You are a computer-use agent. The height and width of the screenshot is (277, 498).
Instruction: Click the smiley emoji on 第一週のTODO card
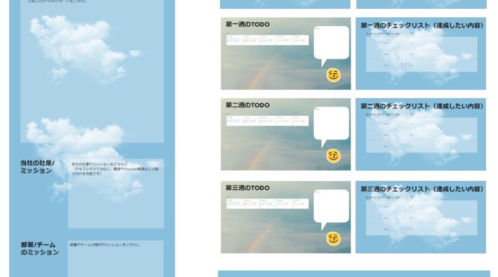(333, 75)
